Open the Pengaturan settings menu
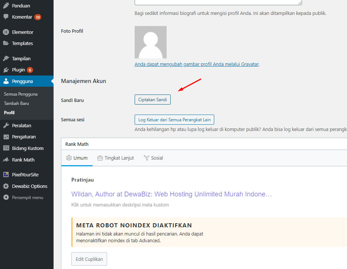 point(24,137)
